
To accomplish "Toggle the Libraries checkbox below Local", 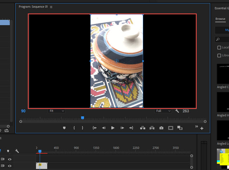I will (219, 56).
